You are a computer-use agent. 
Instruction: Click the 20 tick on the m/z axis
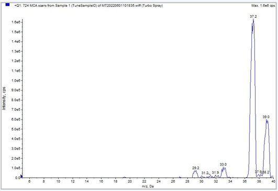coord(130,181)
